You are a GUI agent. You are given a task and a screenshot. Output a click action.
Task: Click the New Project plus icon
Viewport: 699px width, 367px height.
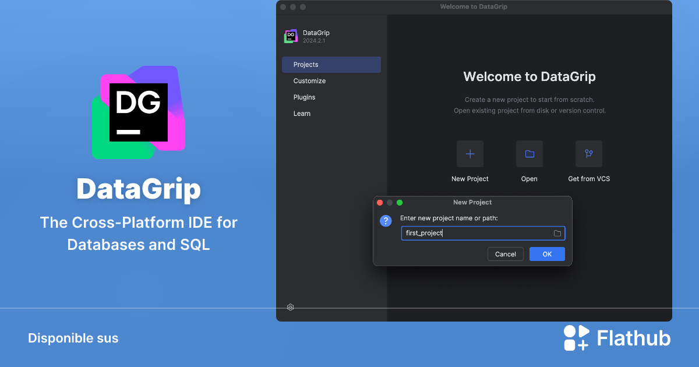(x=469, y=153)
